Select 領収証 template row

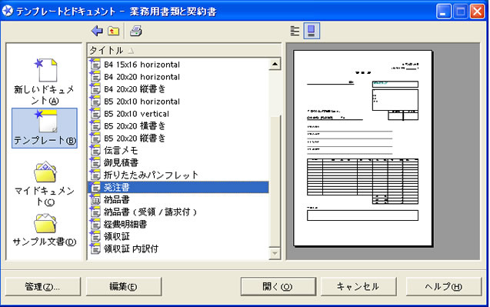click(x=178, y=236)
